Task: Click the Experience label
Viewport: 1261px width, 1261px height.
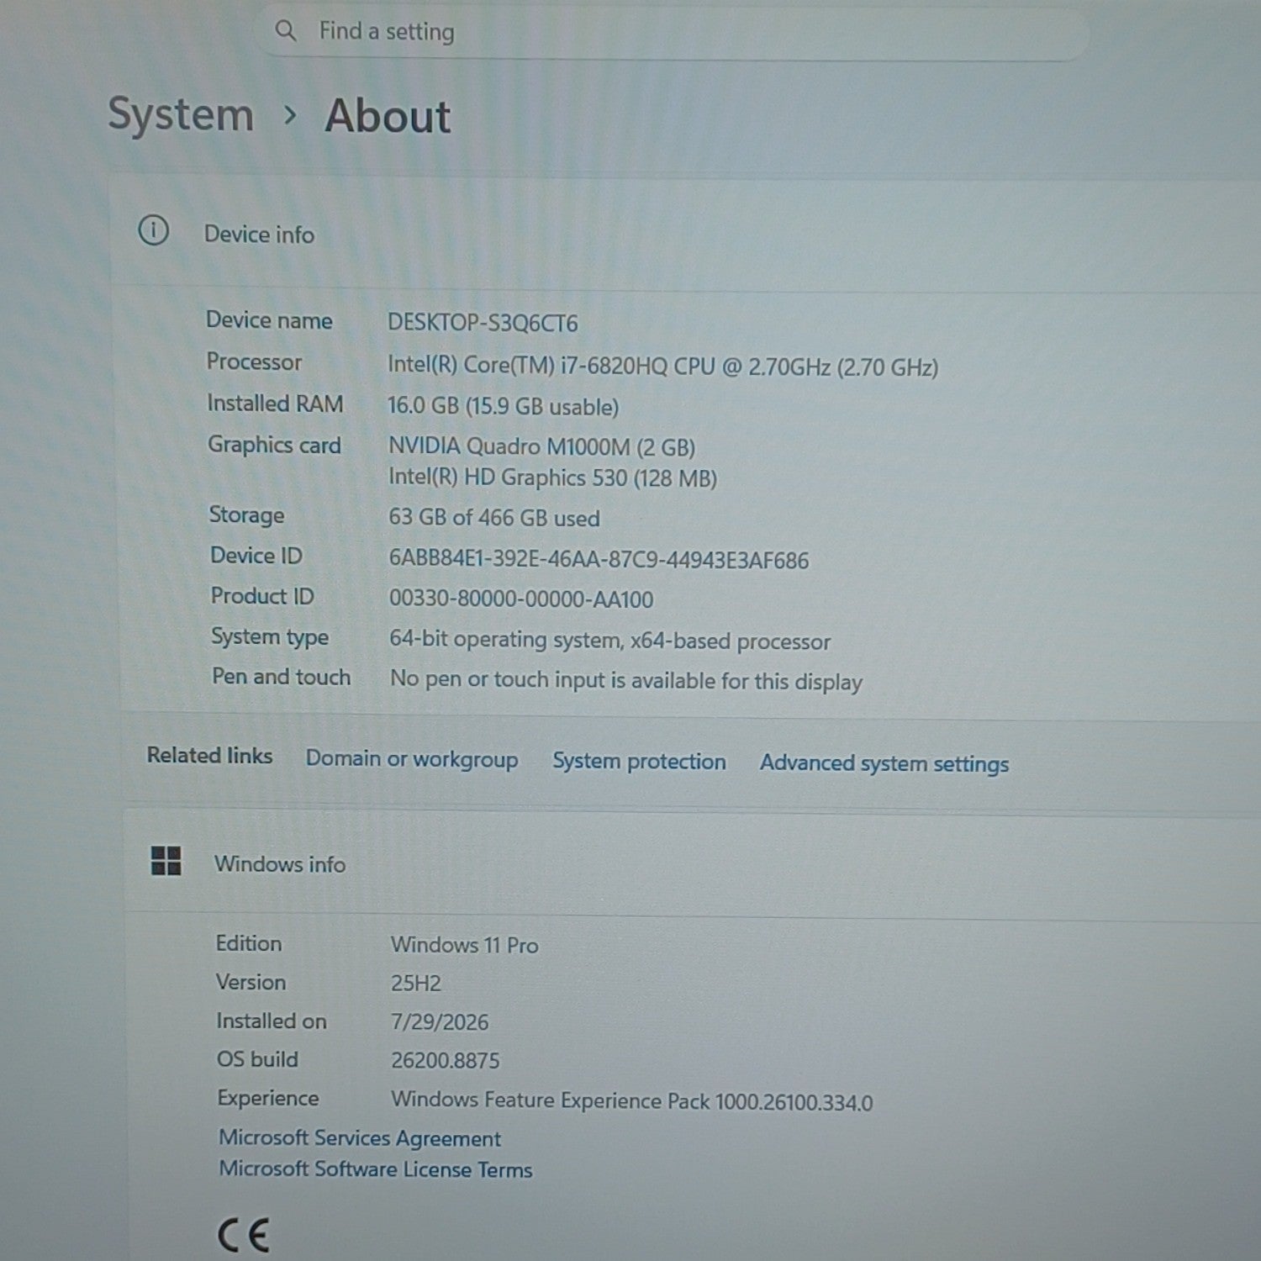Action: point(268,1099)
